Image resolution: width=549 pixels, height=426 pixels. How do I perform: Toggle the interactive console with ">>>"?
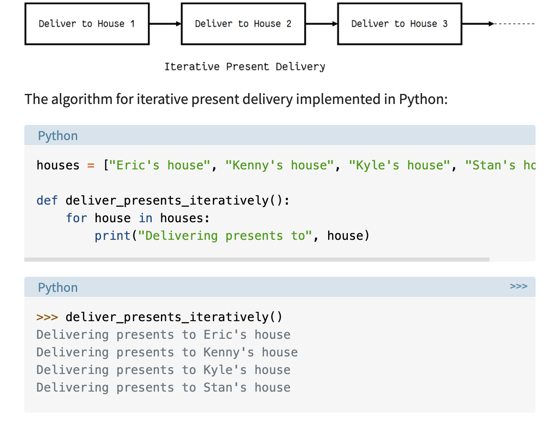519,286
